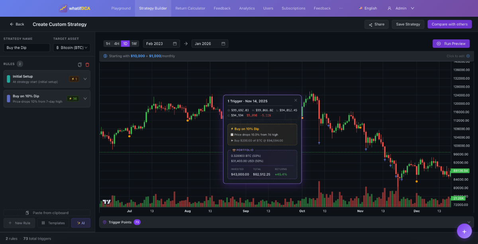Screen dimensions: 478x244
Task: Copy rules using the duplicate icon
Action: pyautogui.click(x=80, y=64)
